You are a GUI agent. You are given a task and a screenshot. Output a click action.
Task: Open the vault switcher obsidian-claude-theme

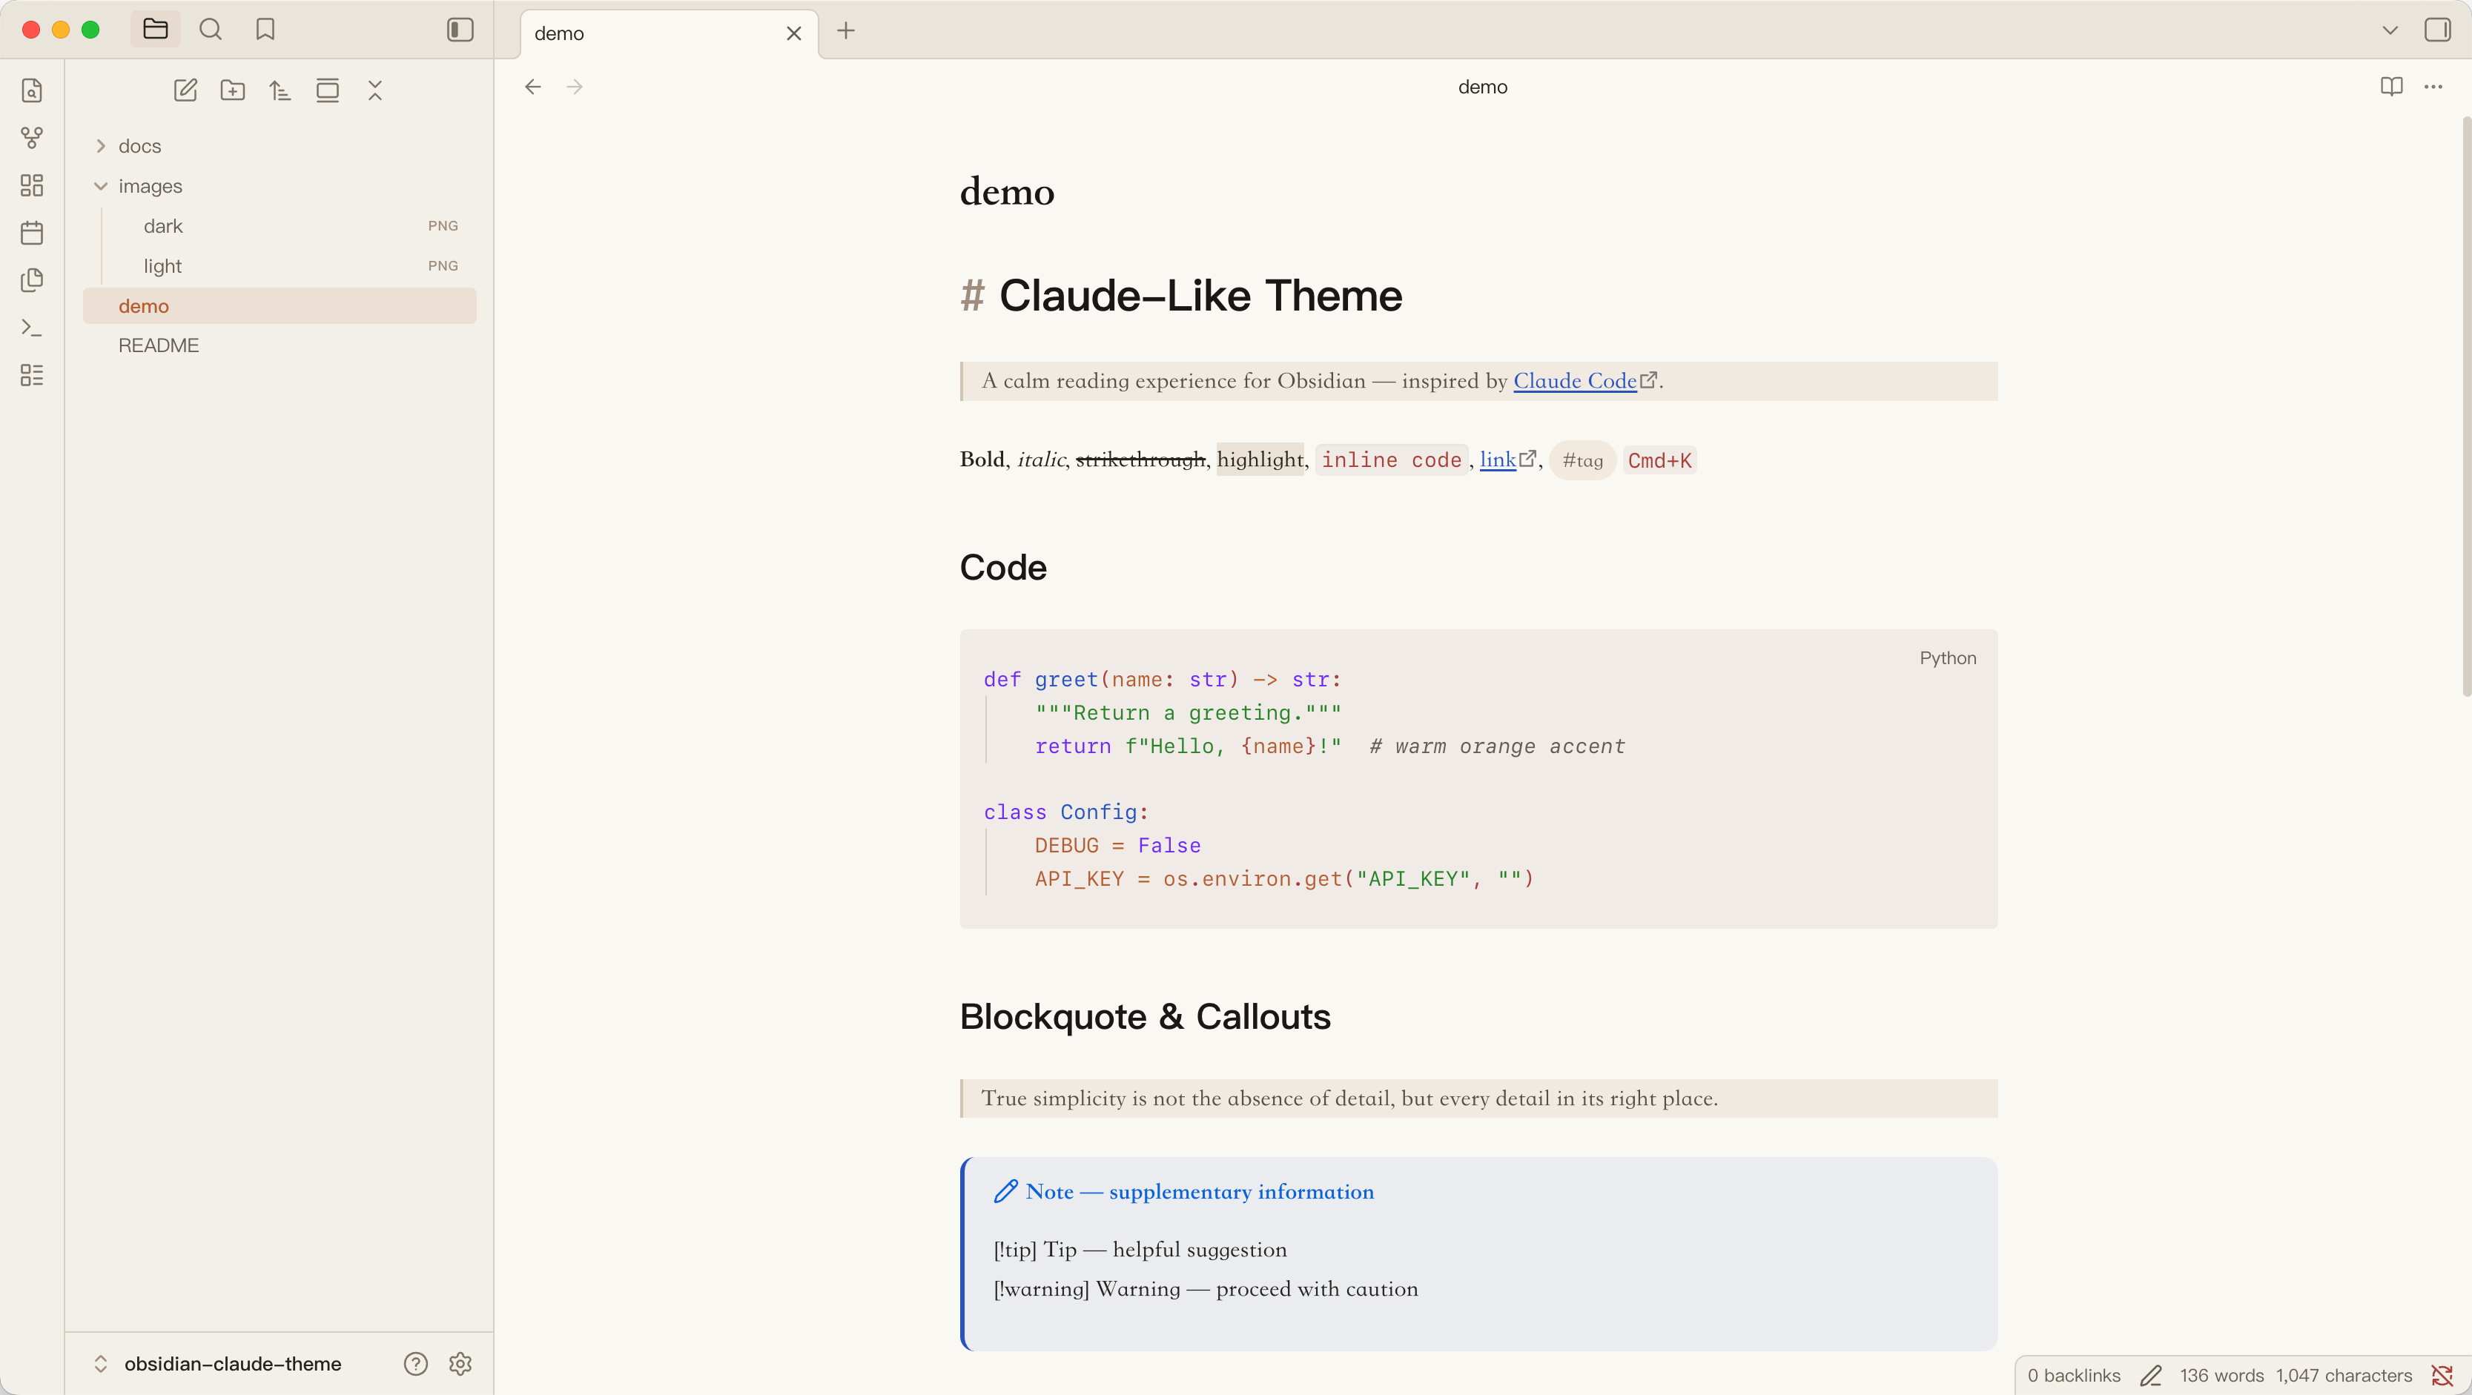[234, 1363]
